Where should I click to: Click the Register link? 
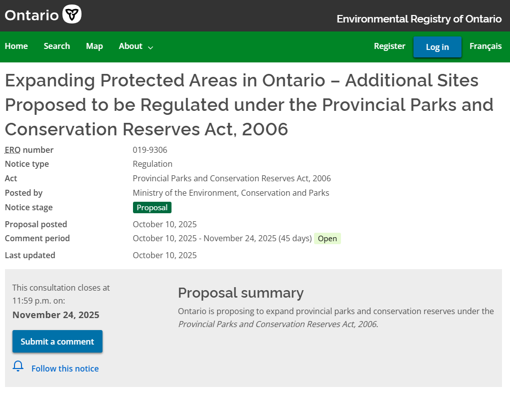coord(389,46)
